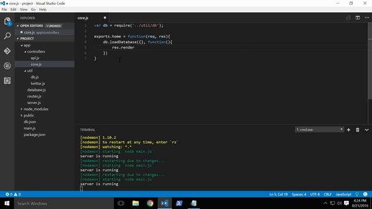The height and width of the screenshot is (209, 372).
Task: Click the volume icon in system tray
Action: click(x=339, y=203)
